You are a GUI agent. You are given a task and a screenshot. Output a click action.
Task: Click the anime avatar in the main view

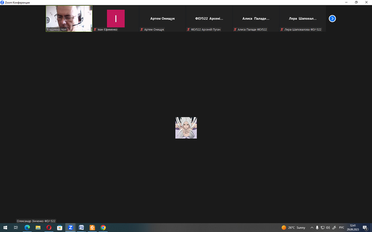point(186,128)
